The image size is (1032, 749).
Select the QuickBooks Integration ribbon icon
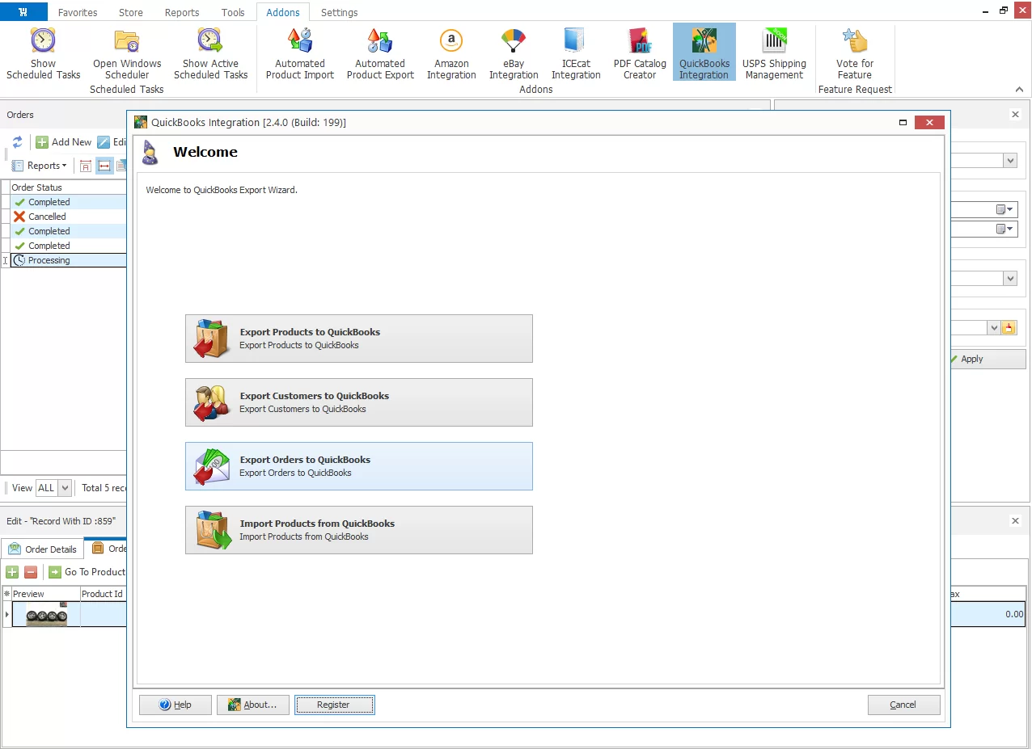coord(704,51)
